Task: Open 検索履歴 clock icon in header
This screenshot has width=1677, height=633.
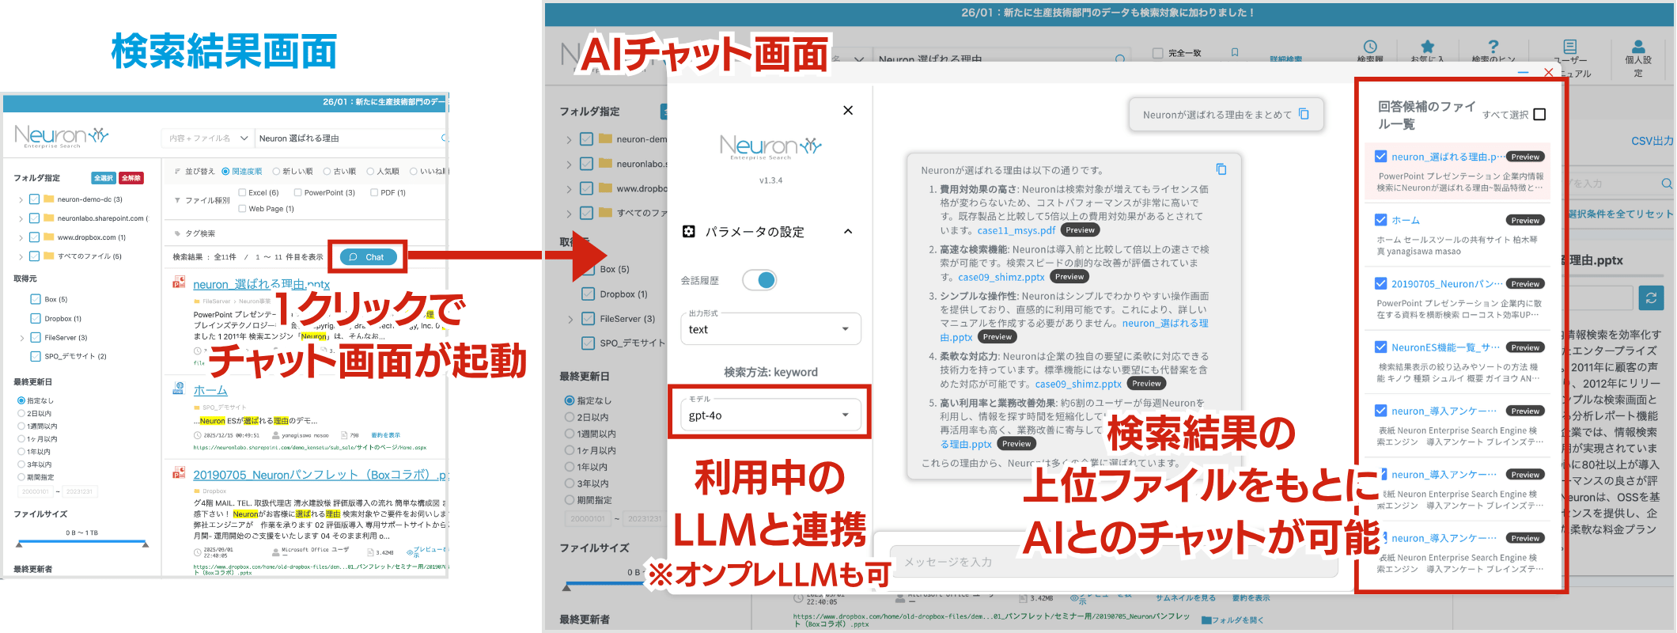Action: [1370, 47]
